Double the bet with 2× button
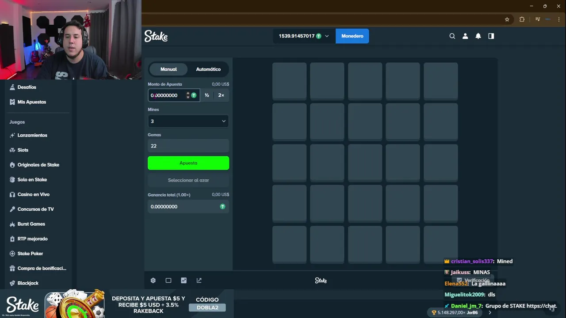This screenshot has width=566, height=318. pos(221,95)
